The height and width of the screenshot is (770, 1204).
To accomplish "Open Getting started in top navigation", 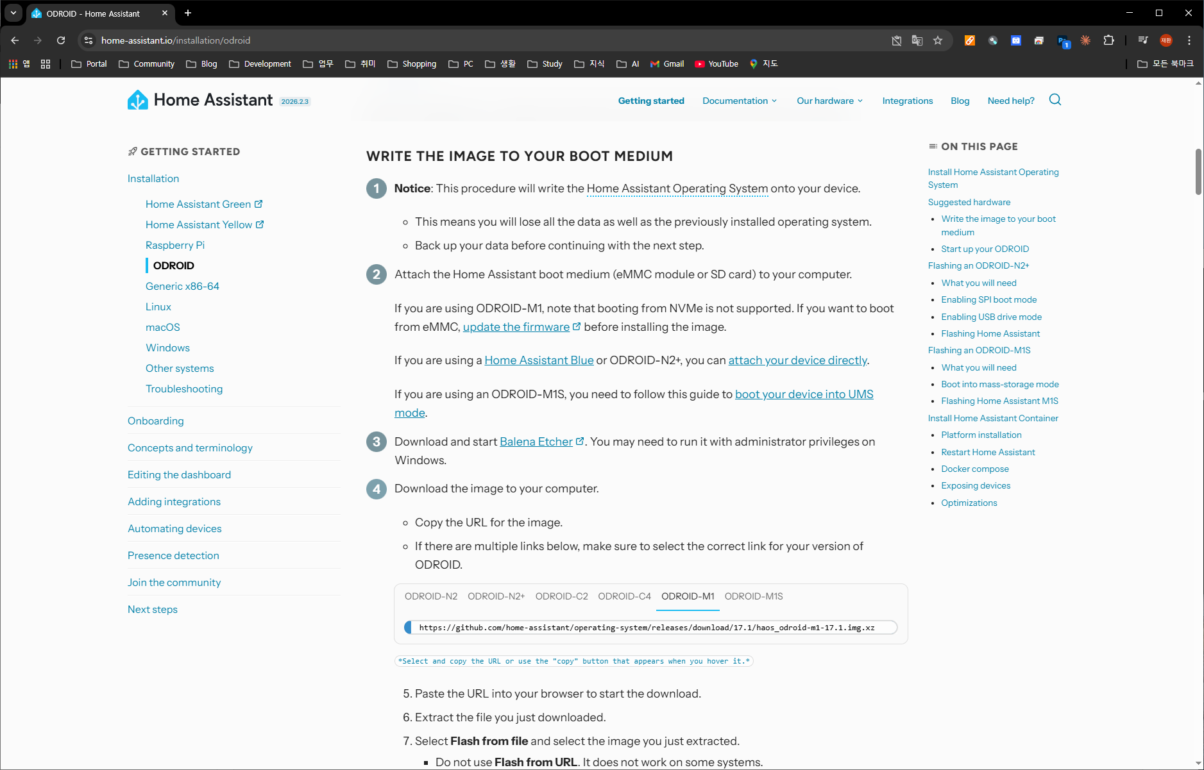I will click(x=651, y=101).
